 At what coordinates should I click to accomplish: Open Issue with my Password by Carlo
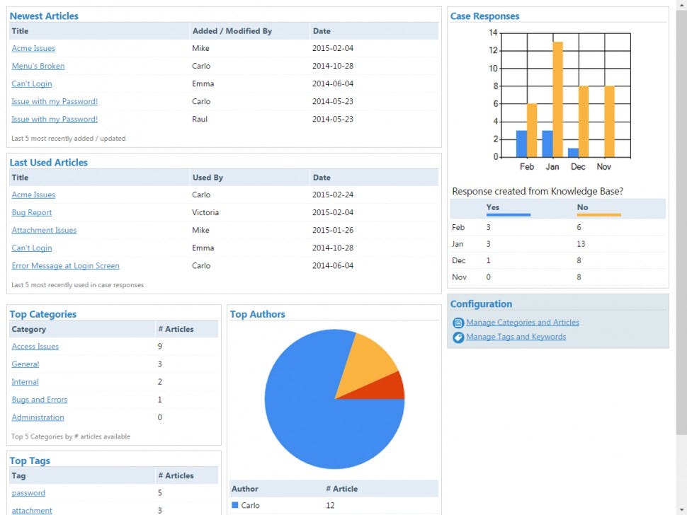55,101
